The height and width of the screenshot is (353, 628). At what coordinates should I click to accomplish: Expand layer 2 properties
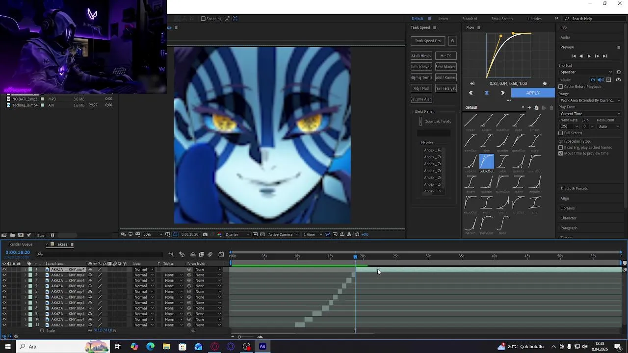pyautogui.click(x=26, y=275)
